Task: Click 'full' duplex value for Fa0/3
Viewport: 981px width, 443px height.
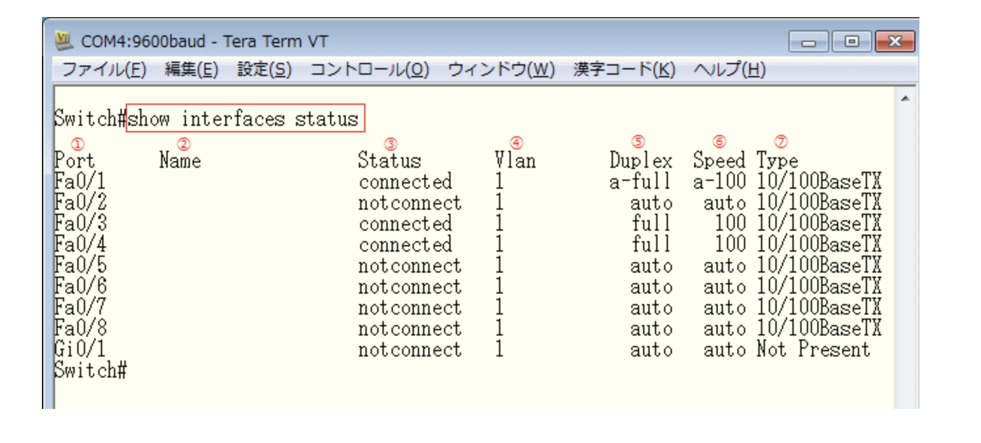Action: 652,223
